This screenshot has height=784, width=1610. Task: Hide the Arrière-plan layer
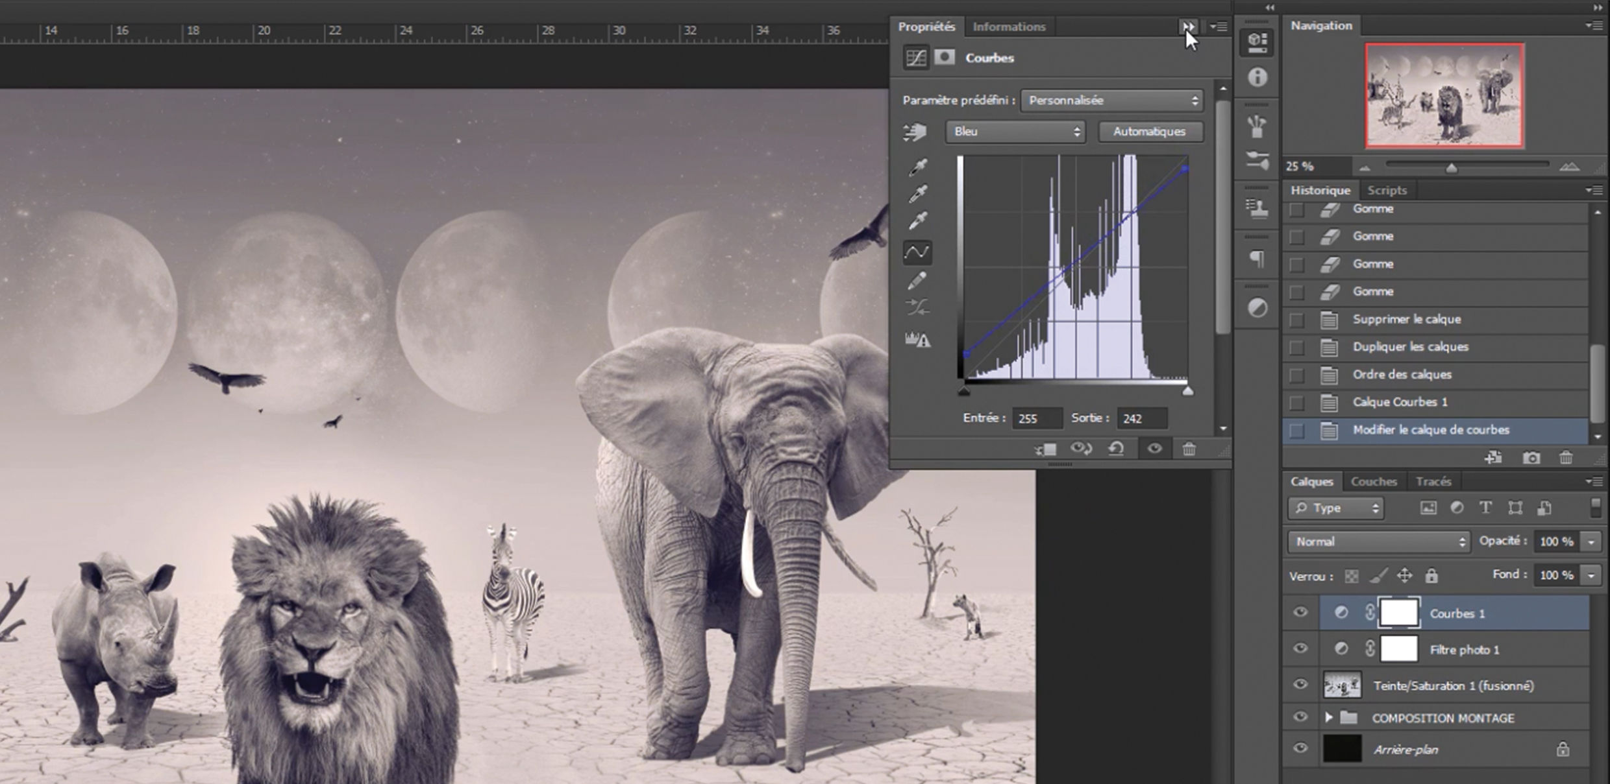click(1300, 748)
